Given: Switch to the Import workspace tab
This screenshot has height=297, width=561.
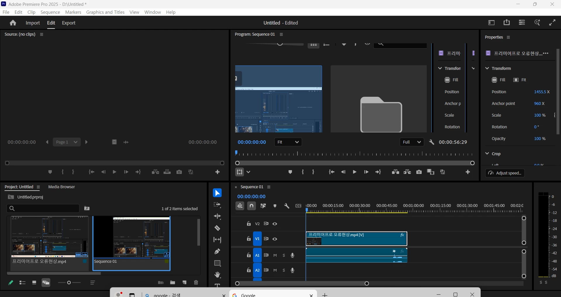Looking at the screenshot, I should (33, 23).
